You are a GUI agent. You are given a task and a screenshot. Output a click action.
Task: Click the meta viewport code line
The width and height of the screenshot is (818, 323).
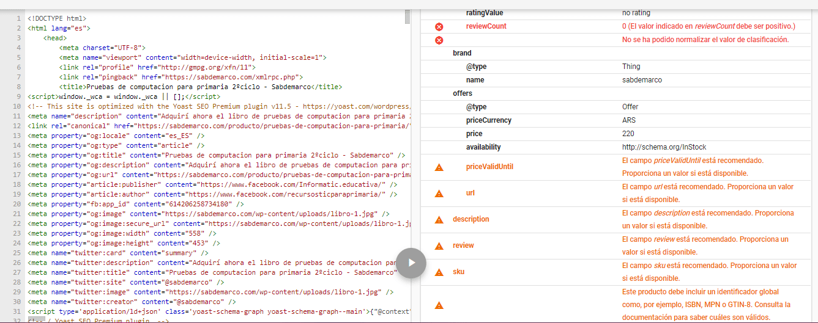point(193,57)
